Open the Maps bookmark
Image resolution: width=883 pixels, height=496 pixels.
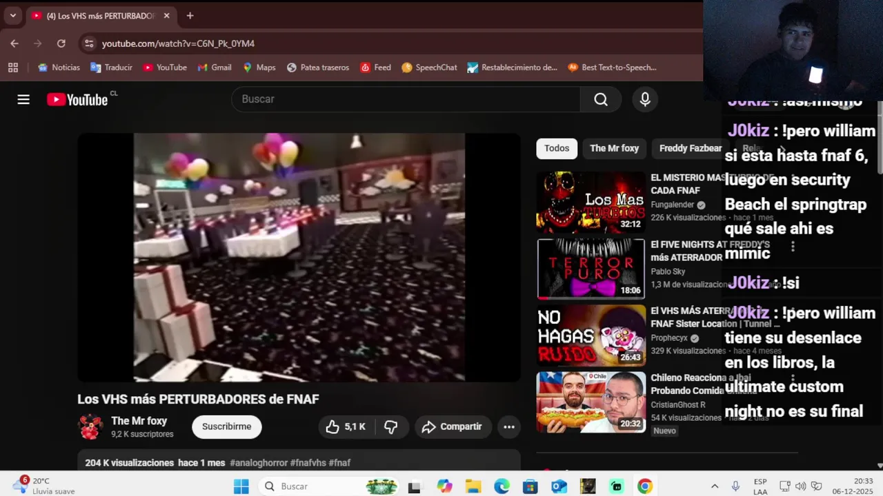click(259, 68)
